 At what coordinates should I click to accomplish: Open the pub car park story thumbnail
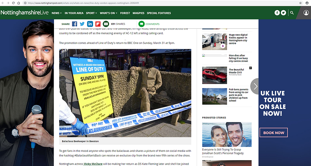[x=214, y=96]
